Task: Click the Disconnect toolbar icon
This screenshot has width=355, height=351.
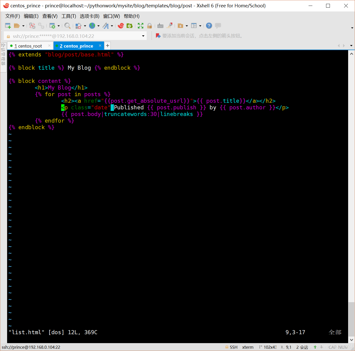Action: click(32, 26)
